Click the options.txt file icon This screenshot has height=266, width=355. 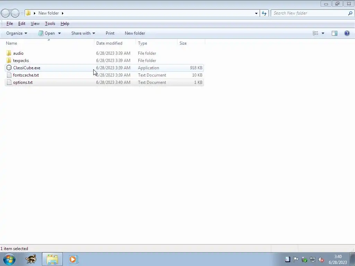click(x=9, y=82)
